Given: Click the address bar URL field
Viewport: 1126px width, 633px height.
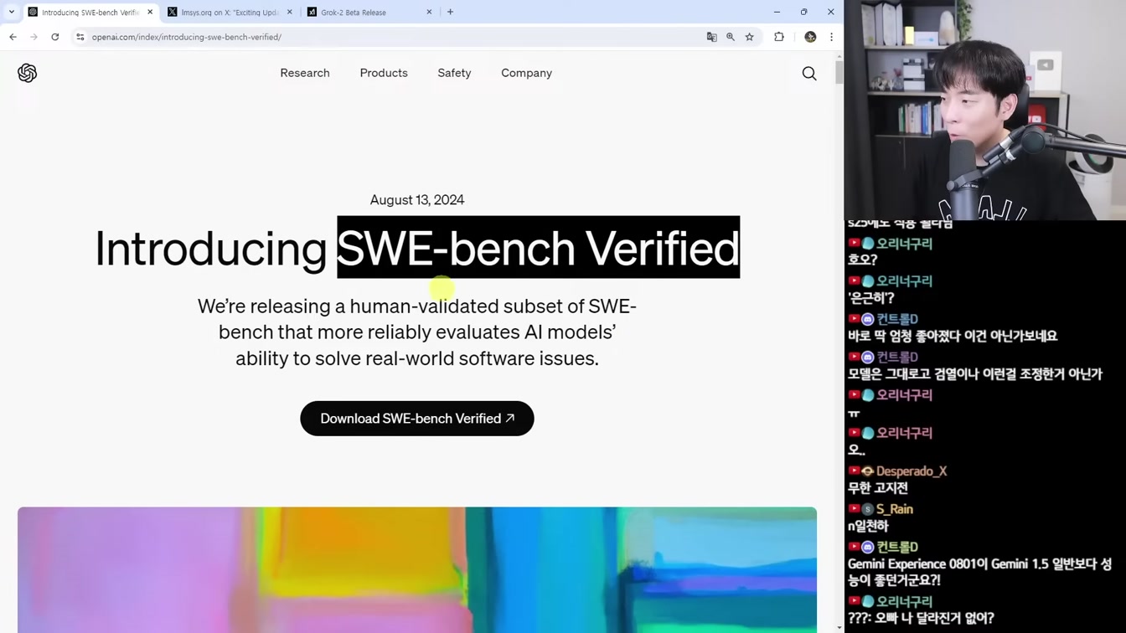Looking at the screenshot, I should pyautogui.click(x=394, y=37).
